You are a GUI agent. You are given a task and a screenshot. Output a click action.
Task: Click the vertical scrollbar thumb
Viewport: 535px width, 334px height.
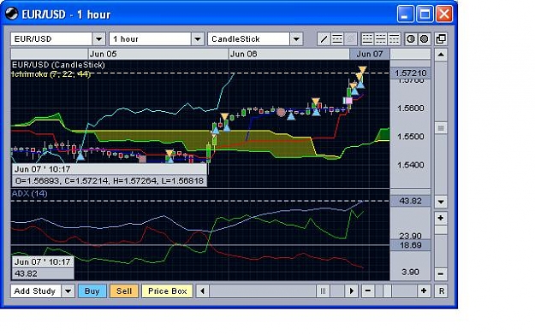(441, 128)
